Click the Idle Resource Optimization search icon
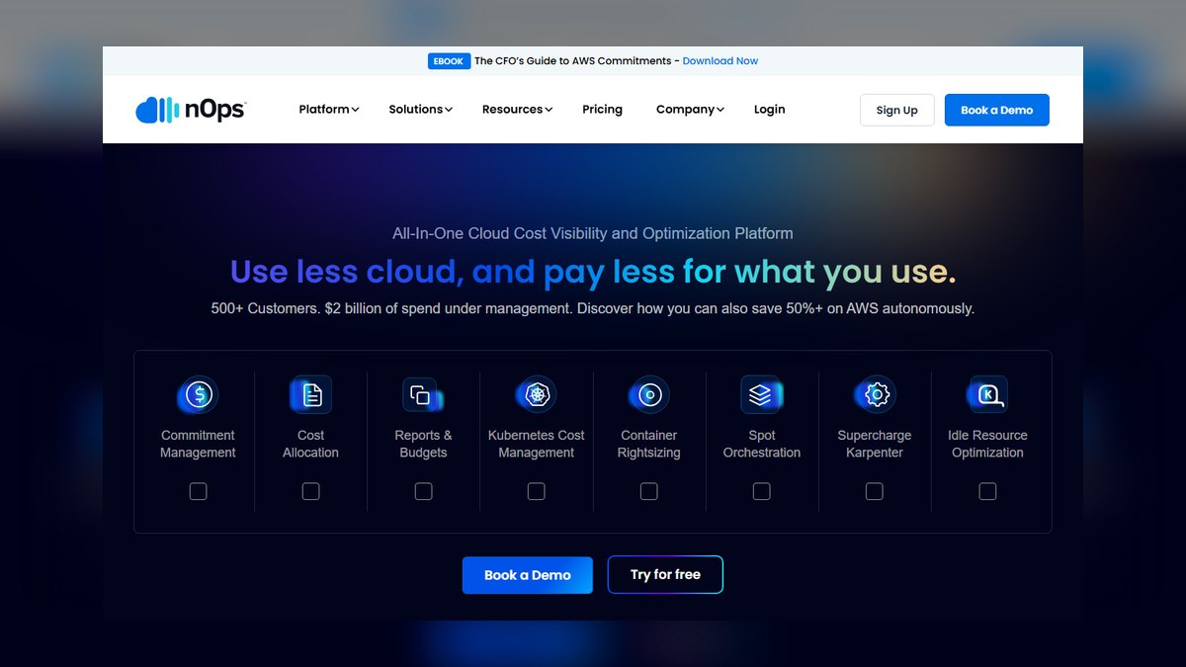Screen dimensions: 1186x667 (987, 395)
